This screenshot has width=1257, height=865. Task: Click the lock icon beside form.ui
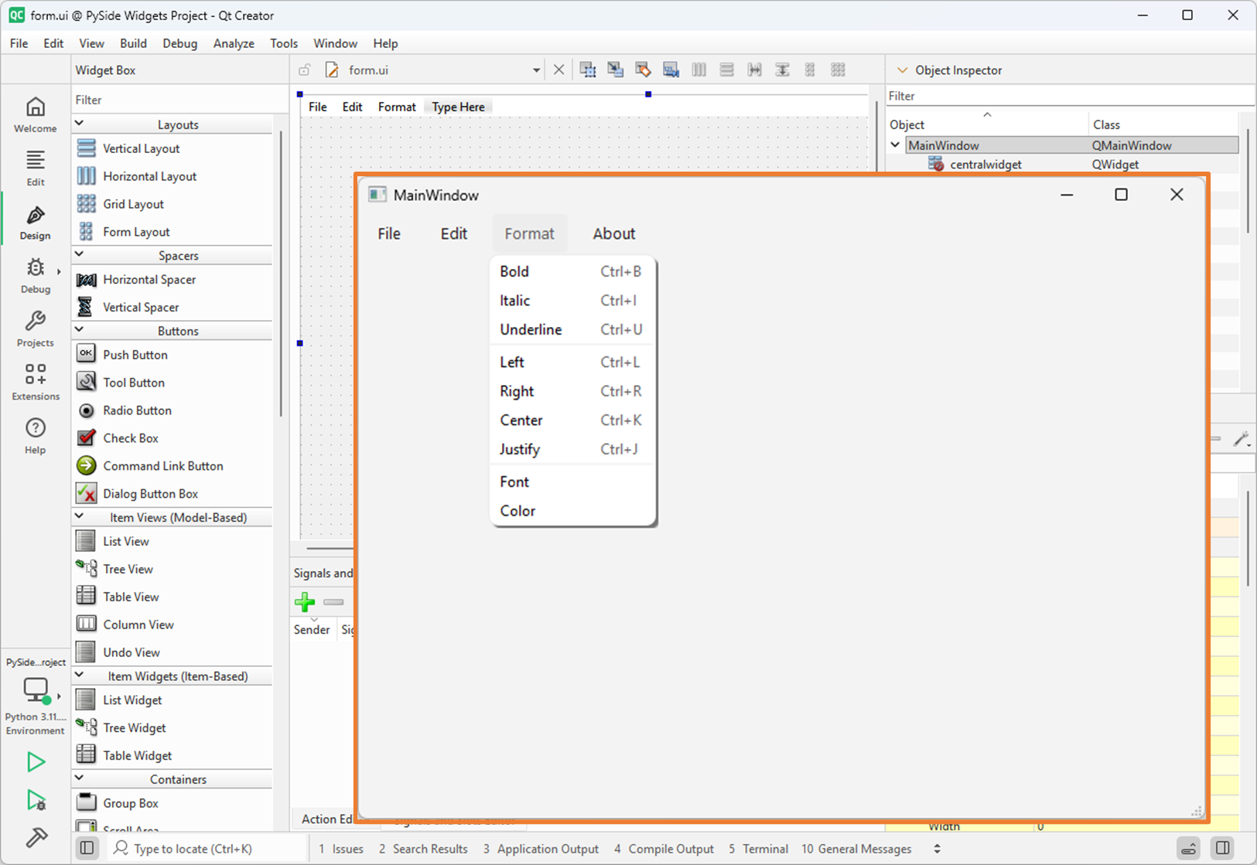click(x=305, y=70)
